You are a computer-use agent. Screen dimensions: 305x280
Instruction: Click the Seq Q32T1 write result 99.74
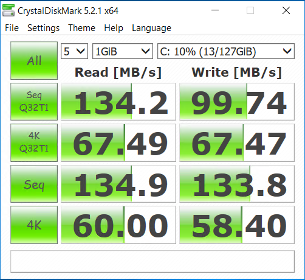tap(237, 102)
